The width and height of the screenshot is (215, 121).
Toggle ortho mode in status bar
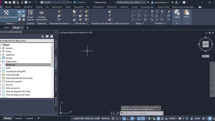click(128, 118)
